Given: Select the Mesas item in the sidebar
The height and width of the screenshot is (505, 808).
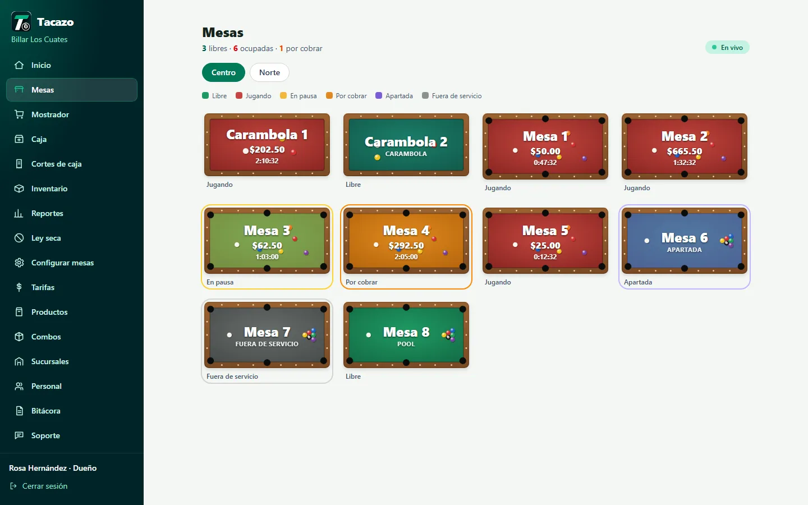Looking at the screenshot, I should pyautogui.click(x=72, y=90).
